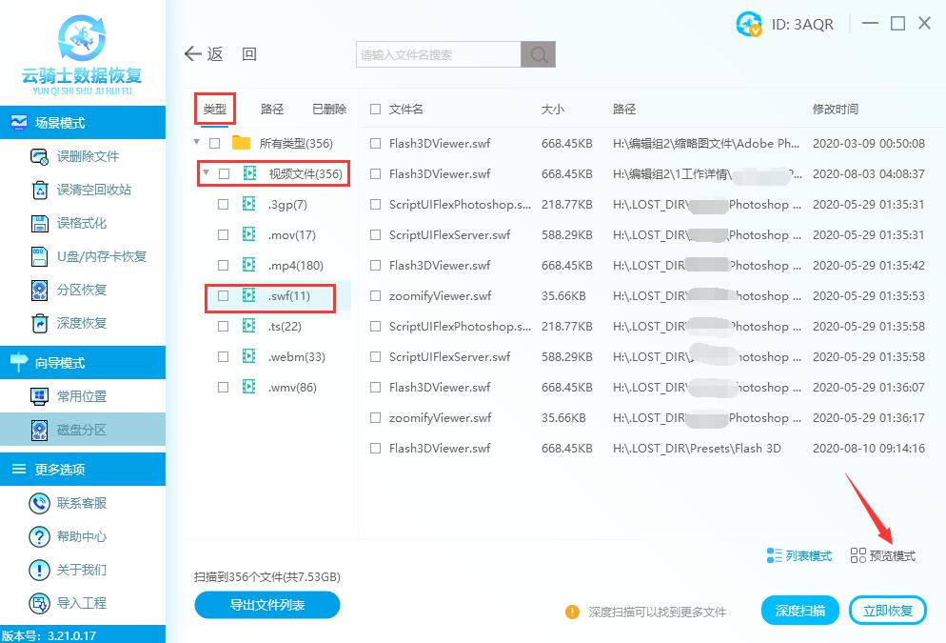Tick the .mov(17) checkbox
The height and width of the screenshot is (643, 946).
tap(224, 234)
